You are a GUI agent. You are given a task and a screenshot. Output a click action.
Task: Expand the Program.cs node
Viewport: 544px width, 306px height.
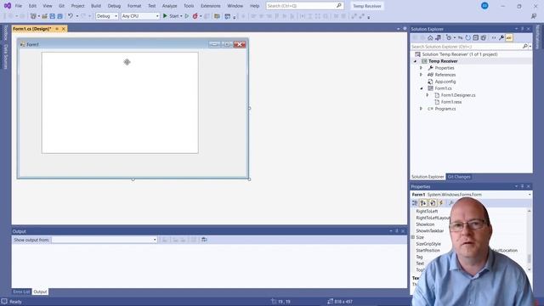(x=422, y=109)
